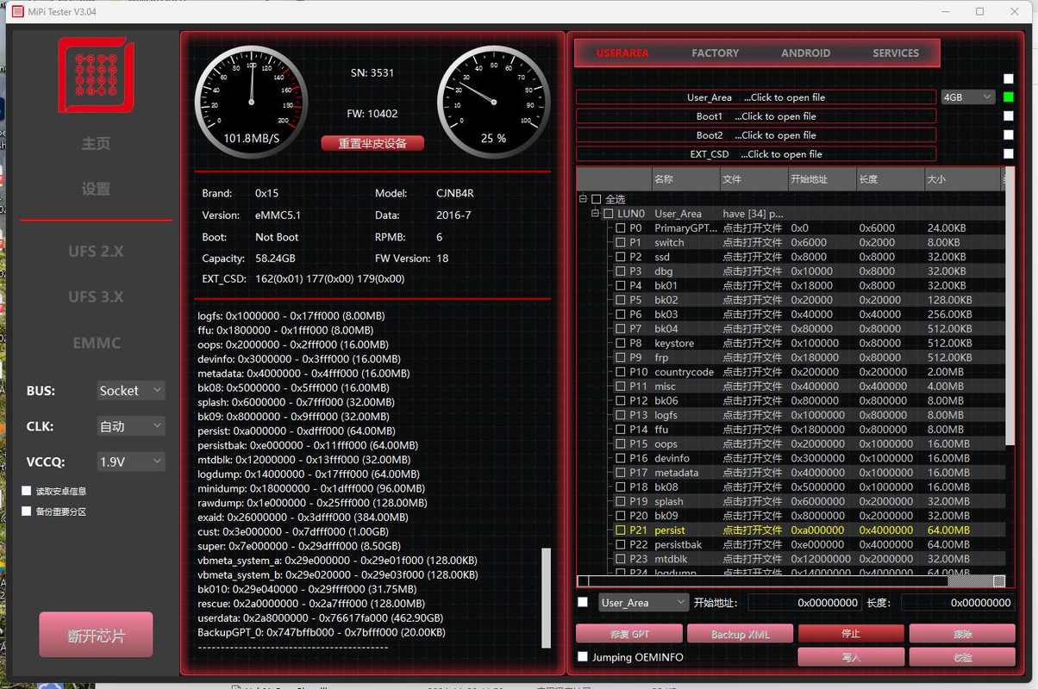The image size is (1038, 689).
Task: Click the 校验 verify button
Action: pos(962,657)
